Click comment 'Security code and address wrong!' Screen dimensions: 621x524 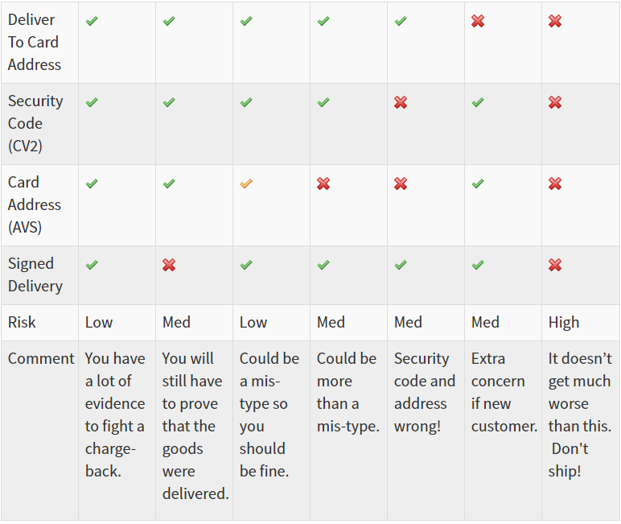click(x=424, y=392)
